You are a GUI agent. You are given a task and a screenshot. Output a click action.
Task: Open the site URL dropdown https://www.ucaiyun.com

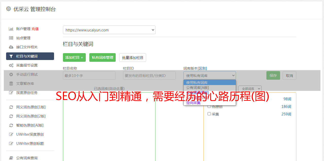(x=109, y=30)
